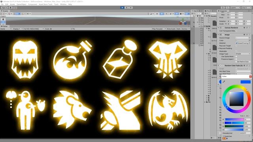Click the View tool in scene overlay
This screenshot has width=253, height=142.
point(3,19)
